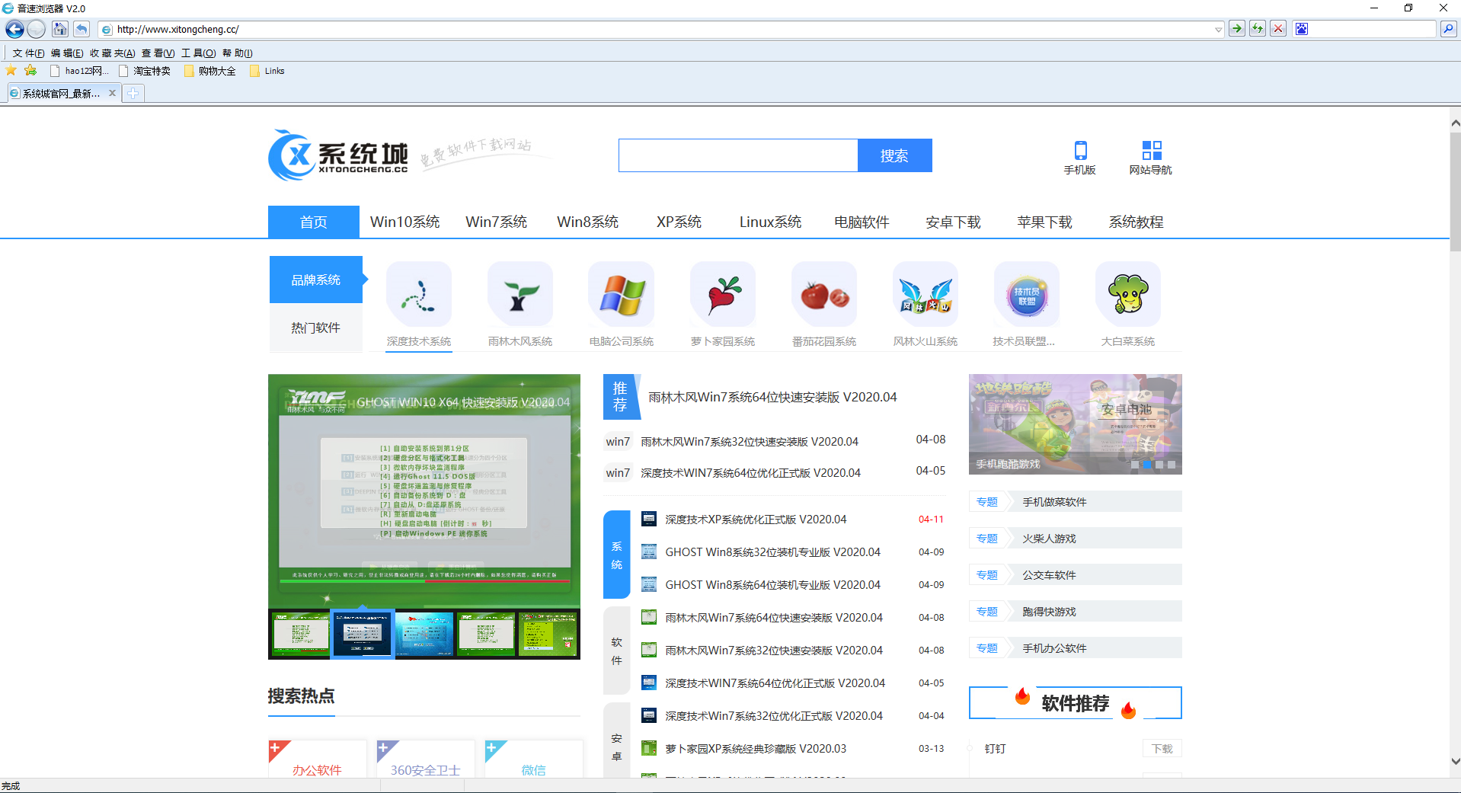Screen dimensions: 1461x793
Task: Click the browser Back arrow button
Action: 14,29
